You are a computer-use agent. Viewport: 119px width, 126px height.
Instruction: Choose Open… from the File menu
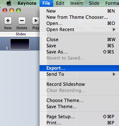tap(79, 23)
